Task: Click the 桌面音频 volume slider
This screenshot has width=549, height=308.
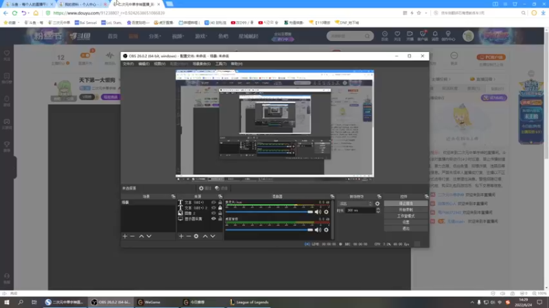Action: point(269,230)
